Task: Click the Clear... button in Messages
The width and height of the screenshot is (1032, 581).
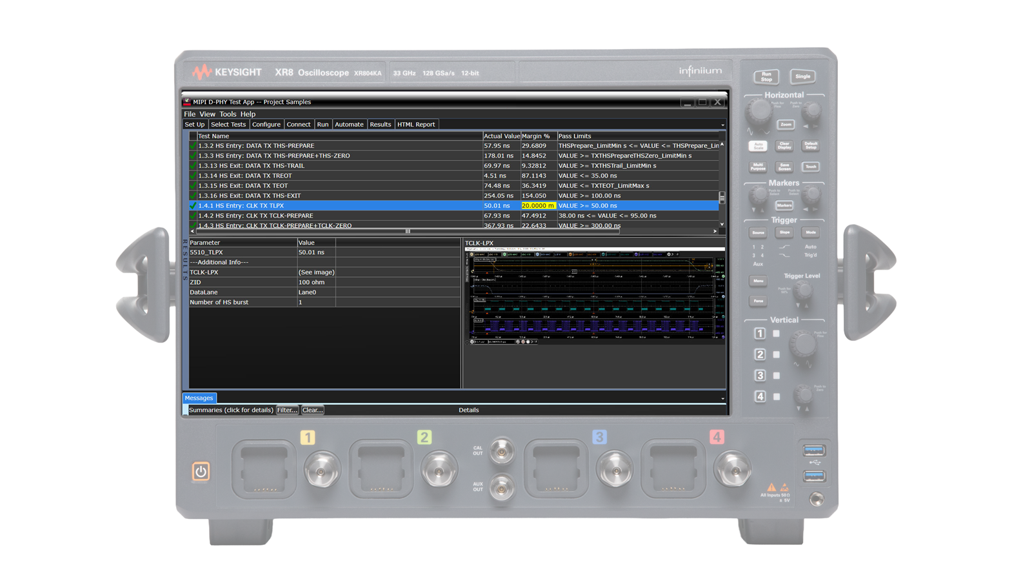Action: click(x=313, y=410)
